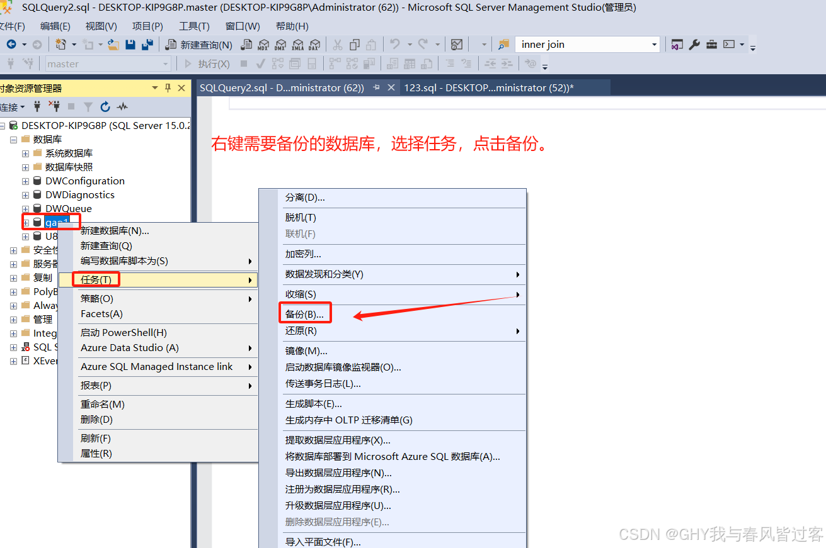This screenshot has height=548, width=826.
Task: Collapse the 数据库 folder node
Action: point(14,140)
